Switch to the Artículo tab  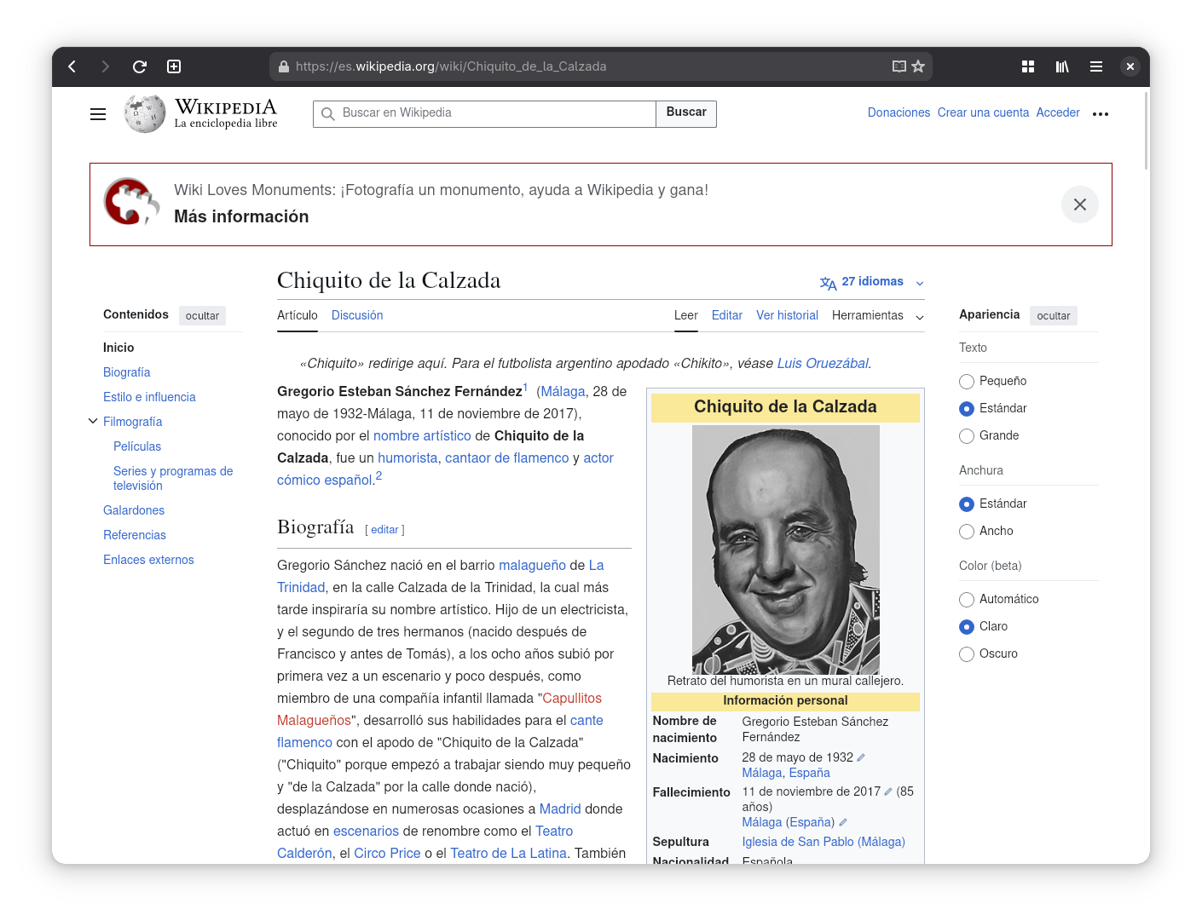[298, 315]
